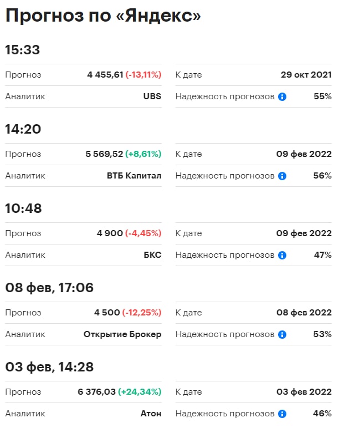The height and width of the screenshot is (428, 339).
Task: Click info icon in БКС forecast row
Action: (282, 255)
